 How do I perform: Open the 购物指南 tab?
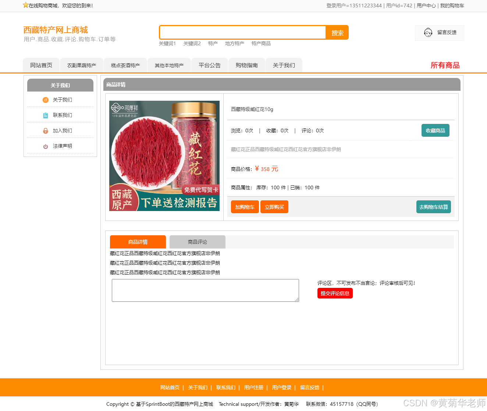[x=247, y=65]
